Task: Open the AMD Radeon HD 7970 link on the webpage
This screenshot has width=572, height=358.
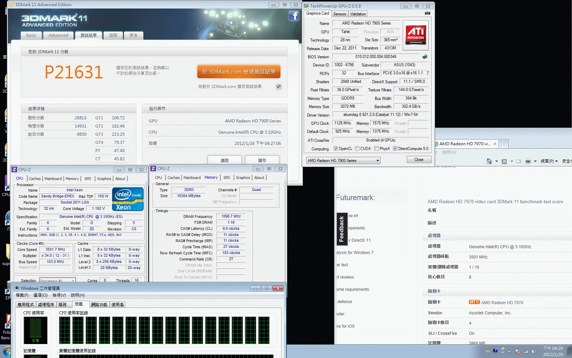Action: point(502,302)
